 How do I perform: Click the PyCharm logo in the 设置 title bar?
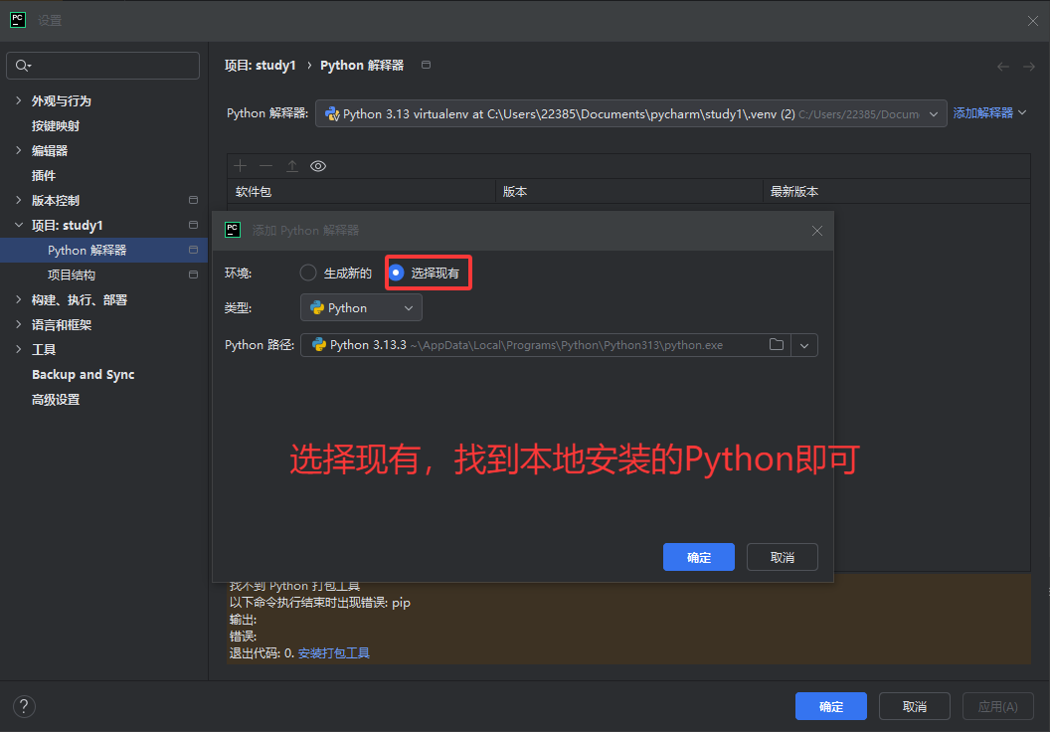pyautogui.click(x=18, y=20)
